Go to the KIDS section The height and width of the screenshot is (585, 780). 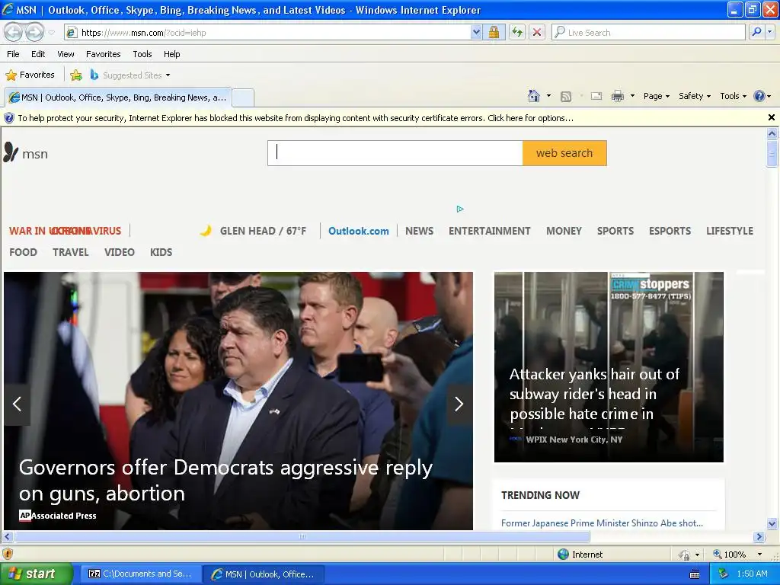(161, 252)
